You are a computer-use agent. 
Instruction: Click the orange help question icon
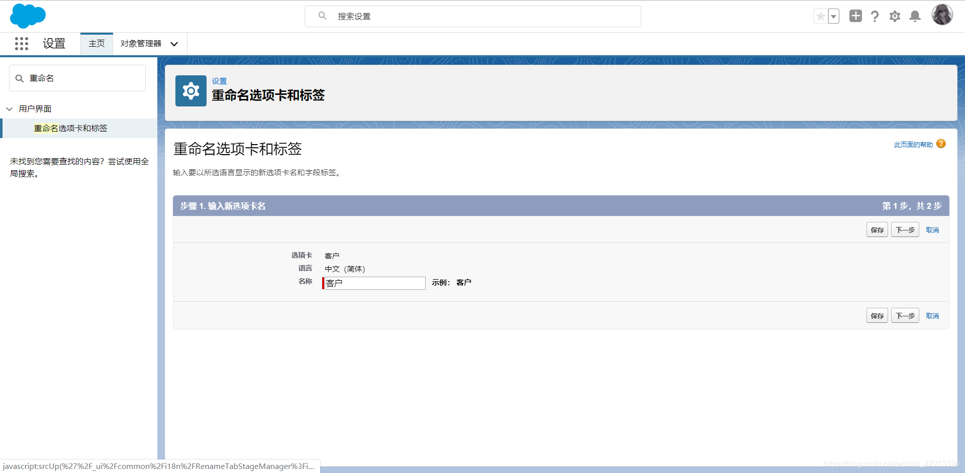point(941,144)
